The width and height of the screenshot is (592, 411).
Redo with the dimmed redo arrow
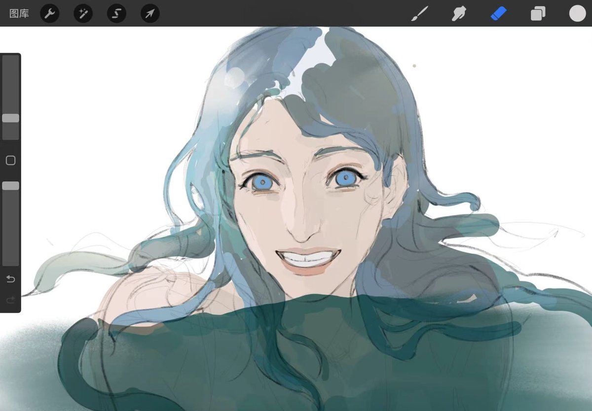click(x=10, y=300)
